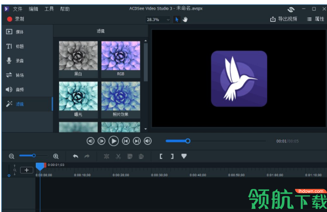The height and width of the screenshot is (212, 327).
Task: Open the 录音 voice recording tab
Action: tap(27, 60)
